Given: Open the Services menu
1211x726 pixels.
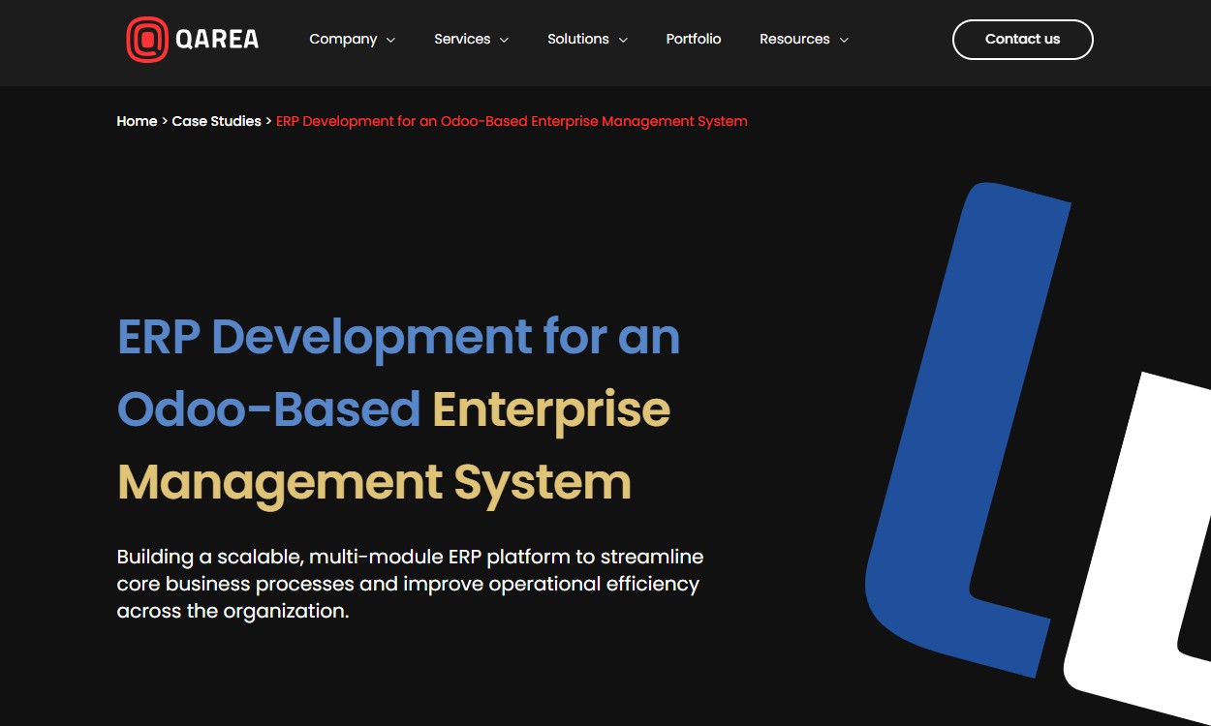Looking at the screenshot, I should click(462, 40).
